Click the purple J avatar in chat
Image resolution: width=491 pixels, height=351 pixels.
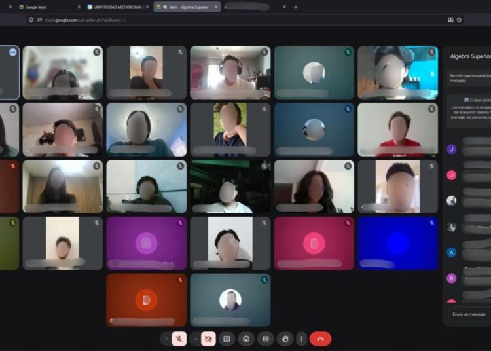pos(452,149)
